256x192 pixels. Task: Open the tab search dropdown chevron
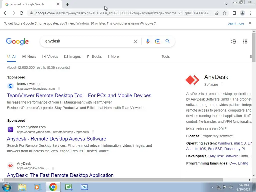click(226, 4)
